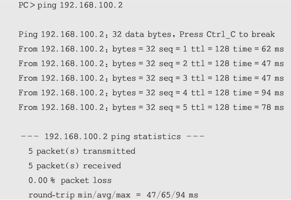The height and width of the screenshot is (200, 291).
Task: Click the 47/65/94 ms result value
Action: click(x=172, y=195)
